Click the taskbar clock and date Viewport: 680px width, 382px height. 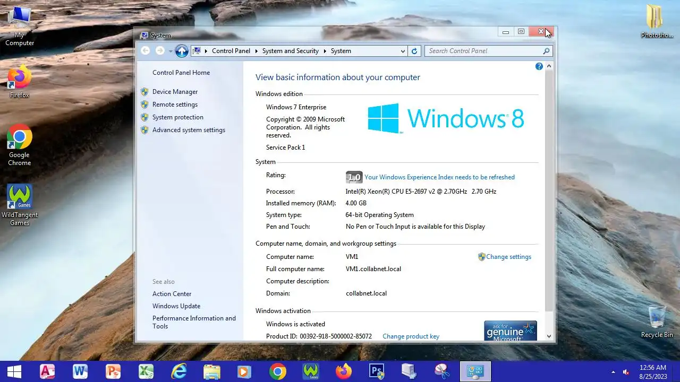[653, 371]
